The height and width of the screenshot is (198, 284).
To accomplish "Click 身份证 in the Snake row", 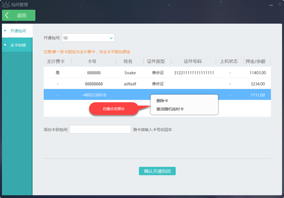I will point(158,73).
